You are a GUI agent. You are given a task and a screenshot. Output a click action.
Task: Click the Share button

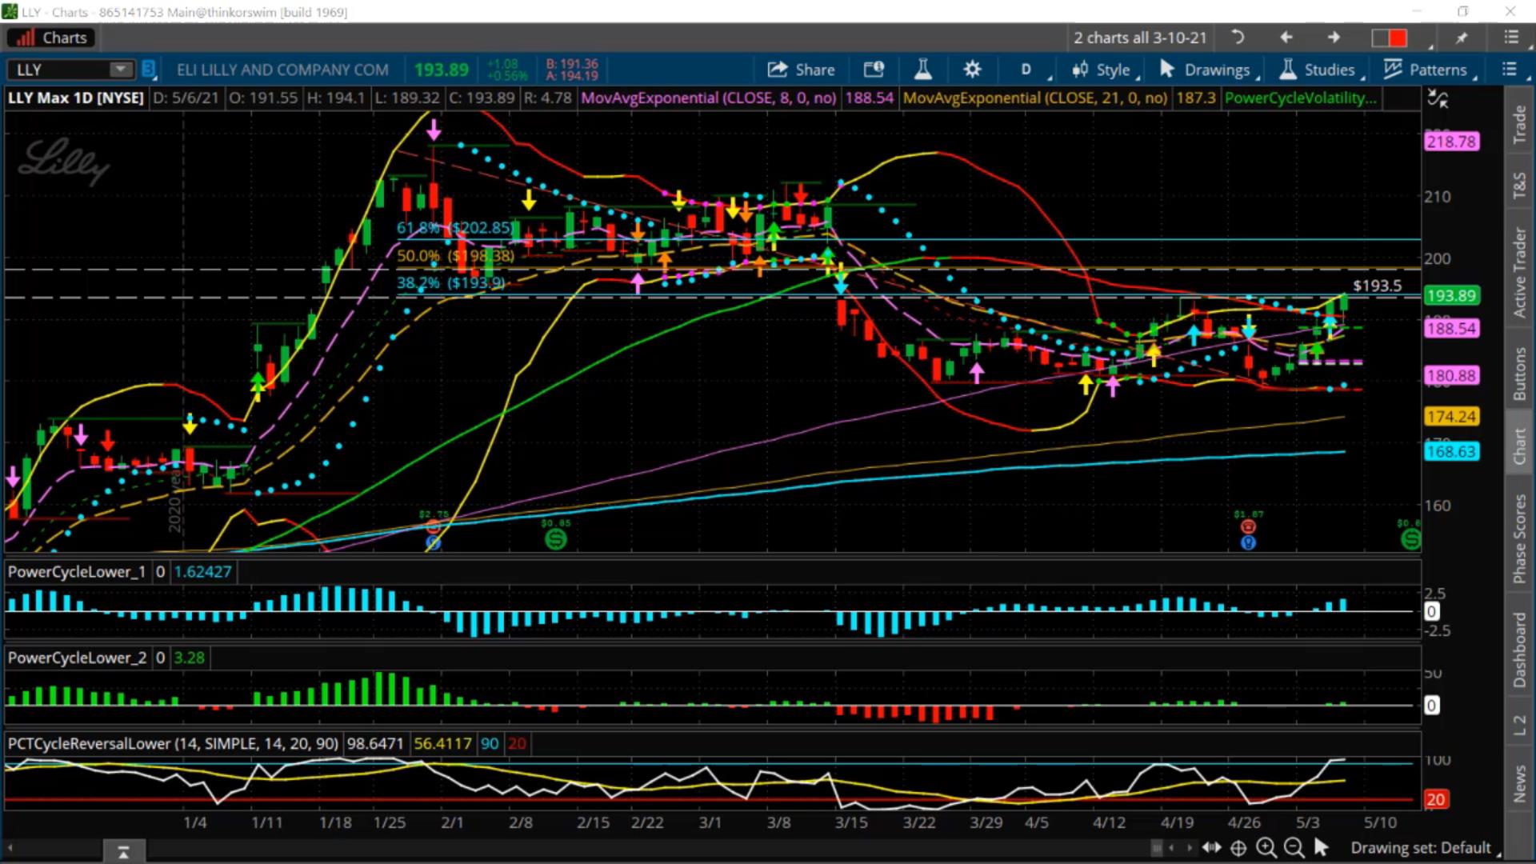pyautogui.click(x=801, y=70)
